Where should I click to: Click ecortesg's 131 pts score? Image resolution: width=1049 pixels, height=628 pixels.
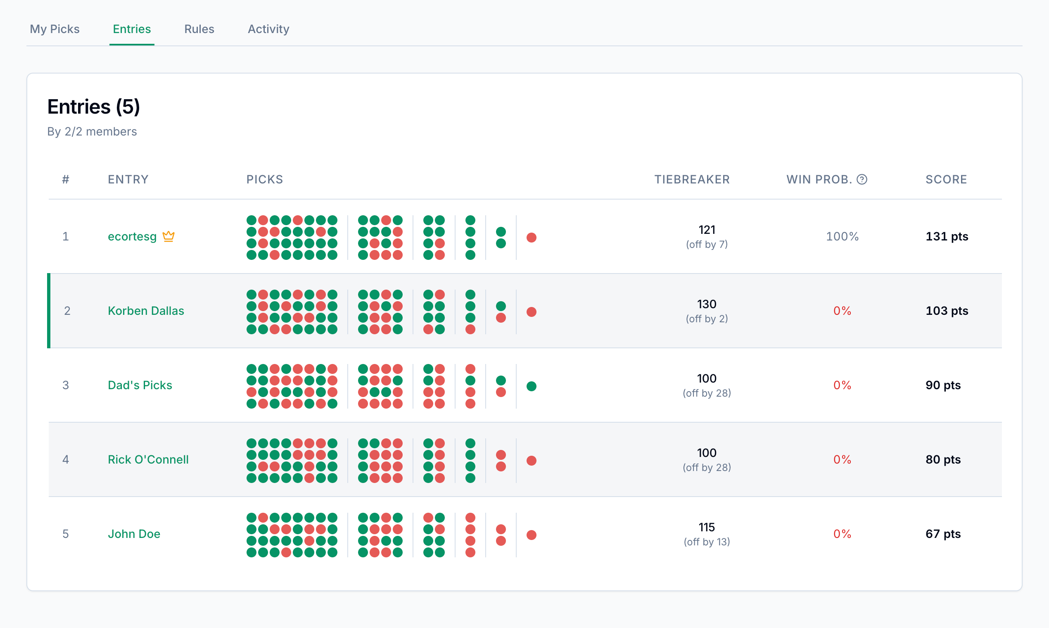point(947,236)
